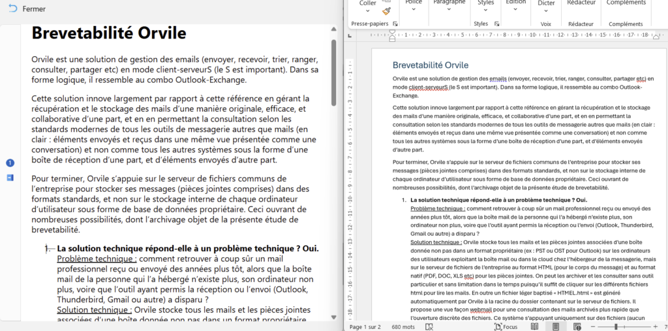Click the Format Painter brush icon
Image resolution: width=668 pixels, height=331 pixels.
[x=386, y=11]
